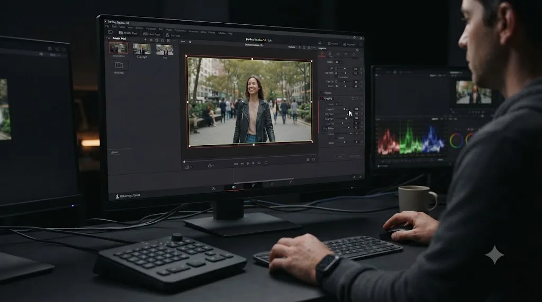Select the red-highlighted active inspector tab

(322, 53)
